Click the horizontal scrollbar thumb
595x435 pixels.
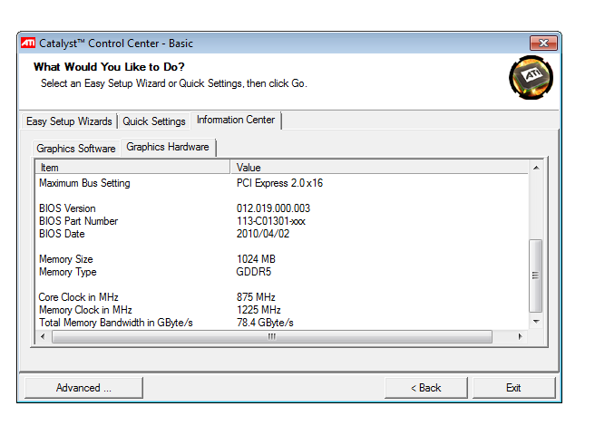coord(271,336)
